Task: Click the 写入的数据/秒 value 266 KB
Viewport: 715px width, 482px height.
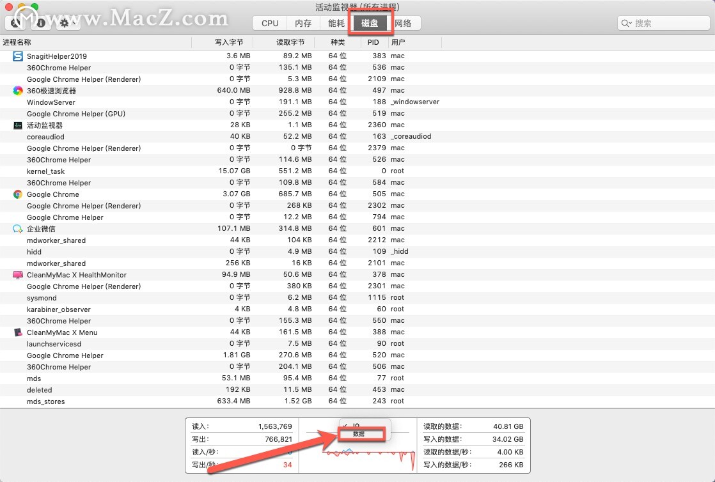Action: pyautogui.click(x=511, y=465)
